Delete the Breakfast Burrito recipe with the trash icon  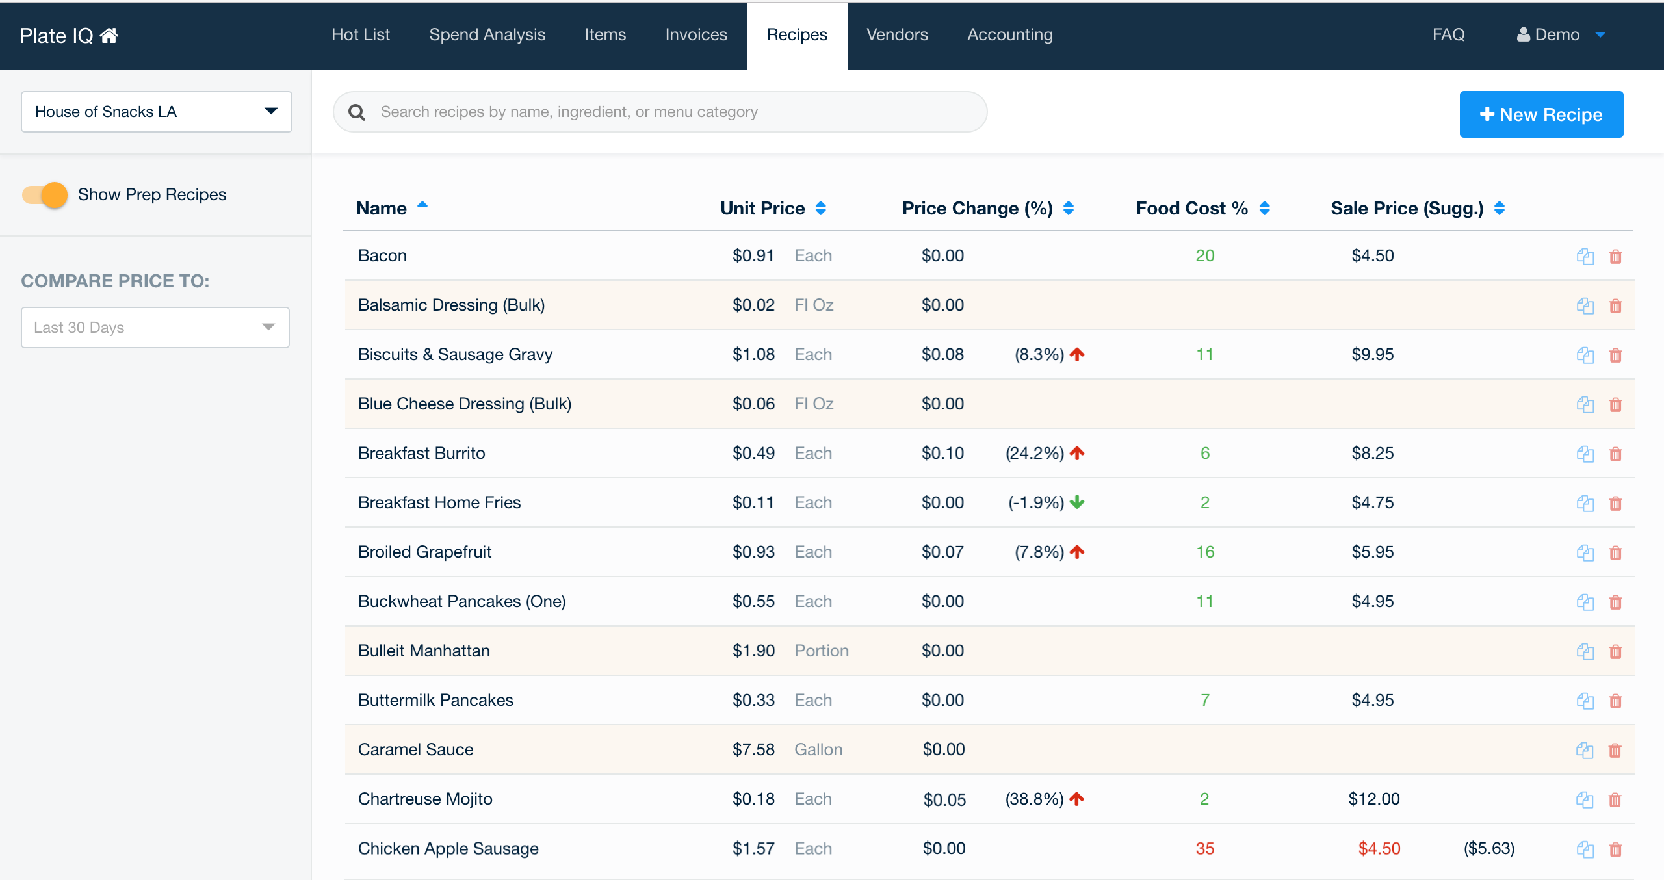(x=1615, y=454)
